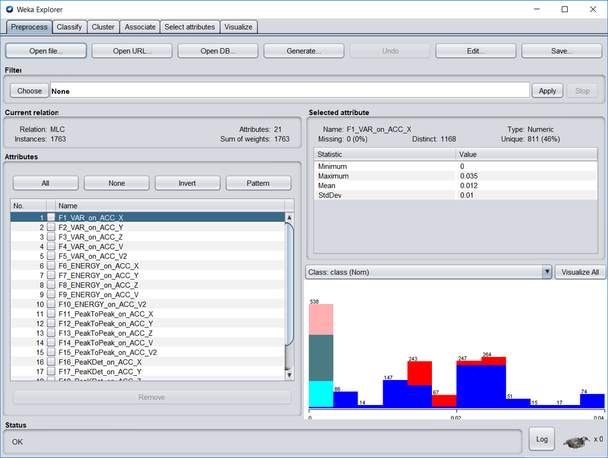The height and width of the screenshot is (458, 608).
Task: Click the Weka logo in title bar
Action: 10,9
